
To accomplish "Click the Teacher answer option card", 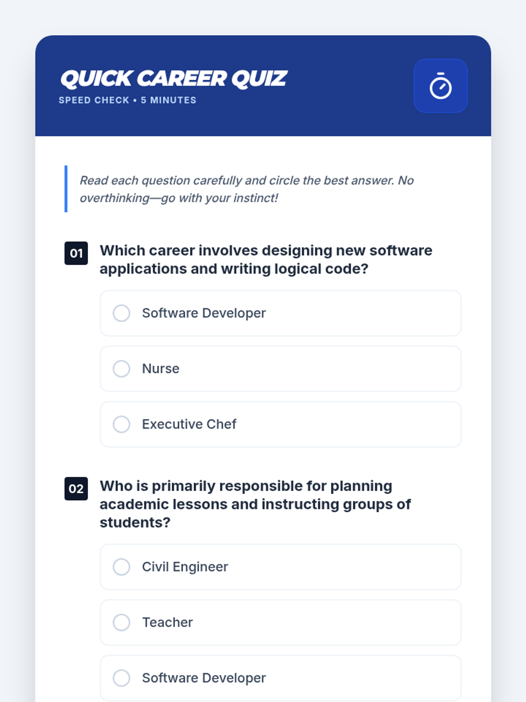I will (281, 623).
